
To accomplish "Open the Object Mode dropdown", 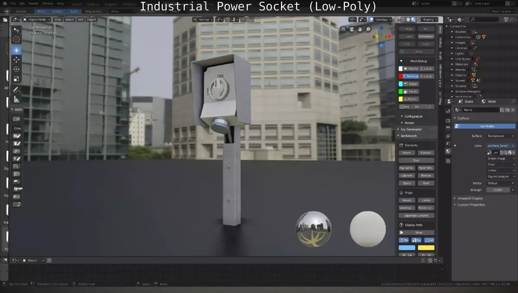I will [37, 19].
